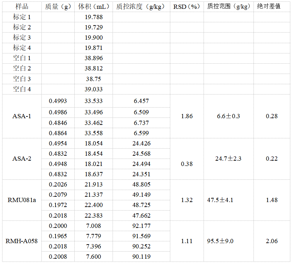The image size is (291, 264).
Task: Click the 体积（mL）column header
Action: coord(93,6)
